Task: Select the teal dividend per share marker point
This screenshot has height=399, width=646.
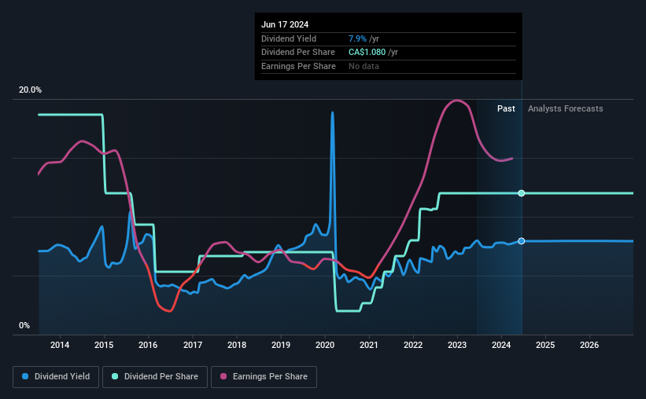Action: (x=522, y=193)
